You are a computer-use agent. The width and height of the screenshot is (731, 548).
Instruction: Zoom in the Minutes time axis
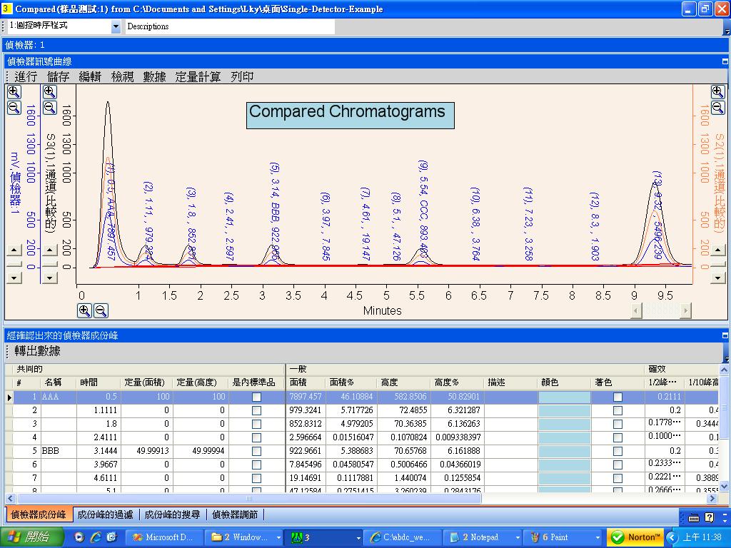point(84,311)
